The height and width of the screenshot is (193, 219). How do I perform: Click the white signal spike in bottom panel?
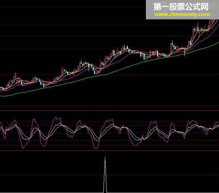point(105,175)
